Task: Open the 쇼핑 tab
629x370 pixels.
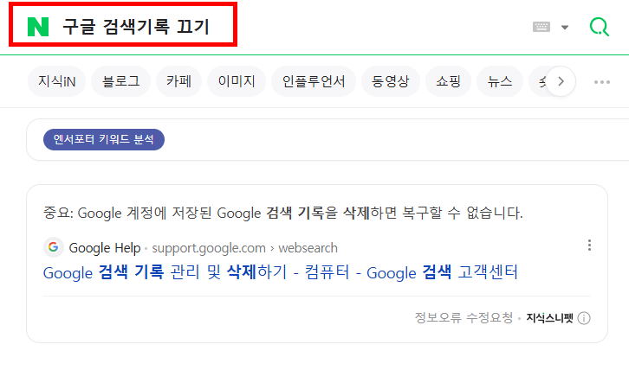Action: tap(448, 81)
